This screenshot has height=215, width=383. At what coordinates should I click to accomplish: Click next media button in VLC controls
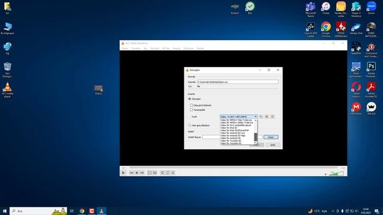pos(142,173)
